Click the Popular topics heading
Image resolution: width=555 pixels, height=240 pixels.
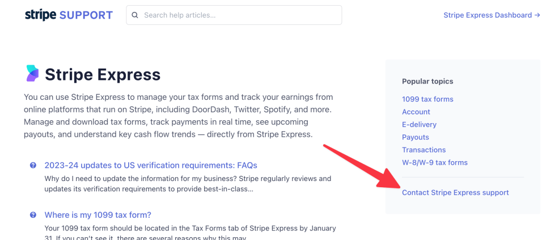[x=427, y=81]
